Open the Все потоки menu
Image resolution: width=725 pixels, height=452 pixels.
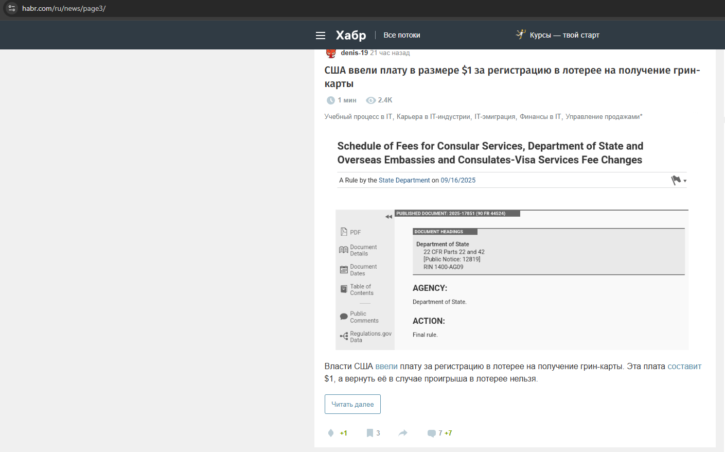pyautogui.click(x=402, y=35)
